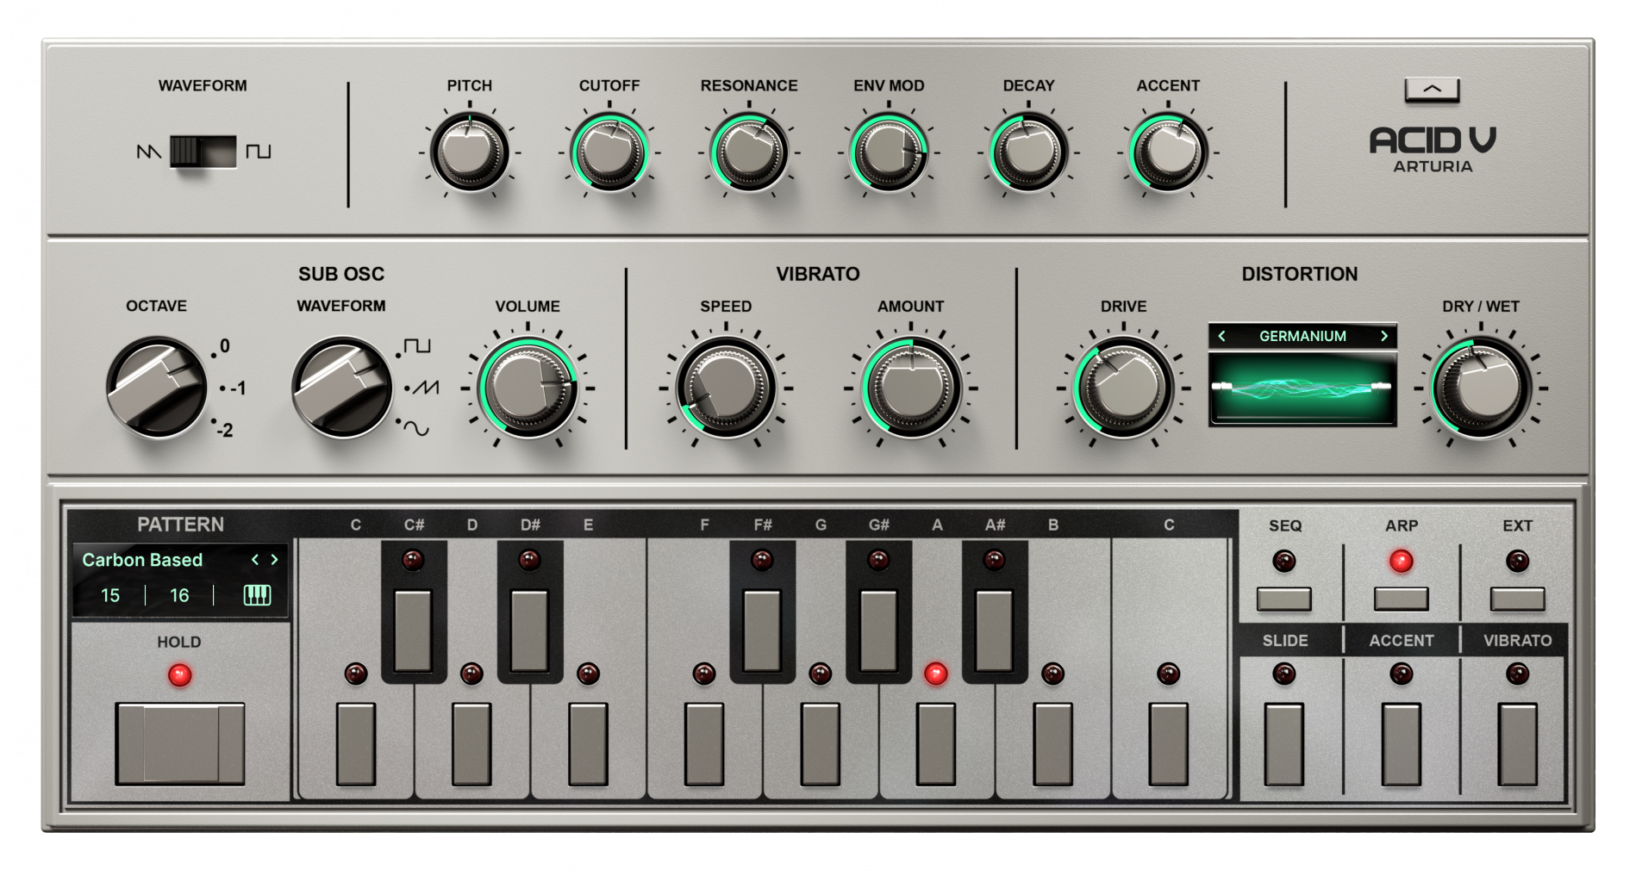1636x882 pixels.
Task: Open the Germanium distortion type selector
Action: [1302, 336]
